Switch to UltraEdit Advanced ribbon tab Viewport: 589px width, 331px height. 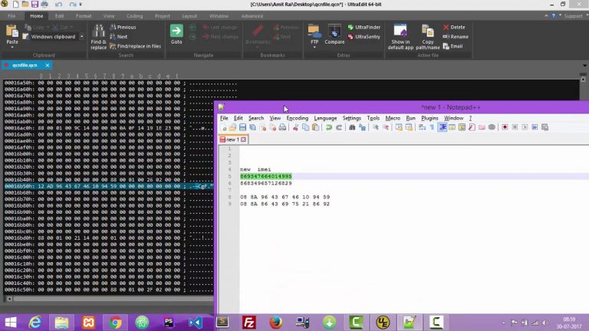tap(252, 16)
